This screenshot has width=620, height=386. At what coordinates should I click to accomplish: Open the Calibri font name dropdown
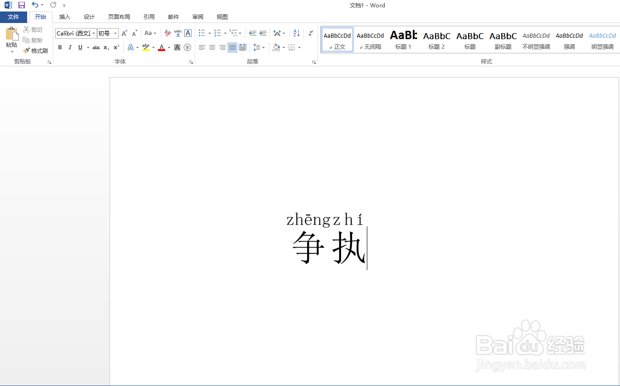(x=94, y=33)
